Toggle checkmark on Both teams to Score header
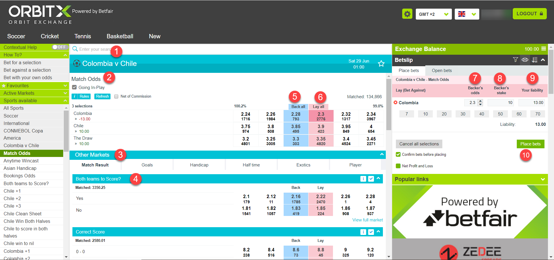 click(371, 179)
